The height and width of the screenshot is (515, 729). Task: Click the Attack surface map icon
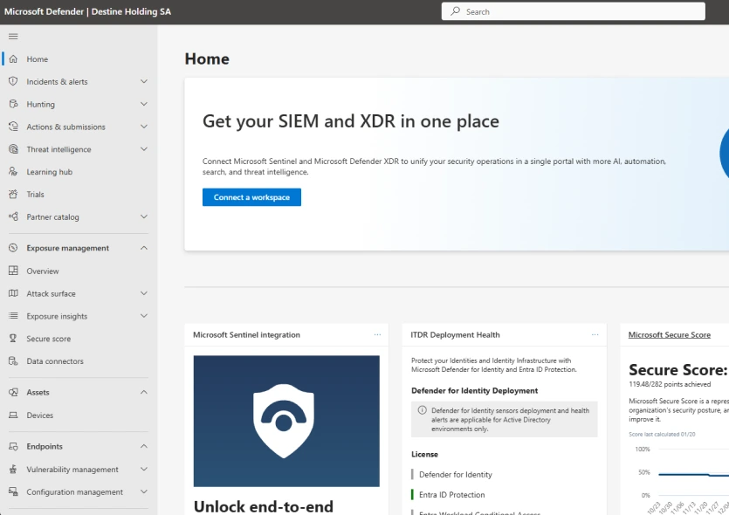pyautogui.click(x=13, y=293)
